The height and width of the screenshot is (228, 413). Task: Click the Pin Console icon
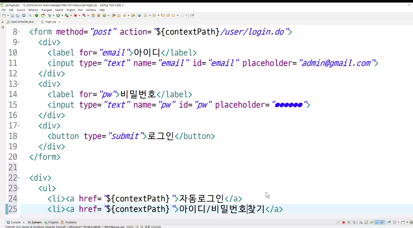pos(389,222)
